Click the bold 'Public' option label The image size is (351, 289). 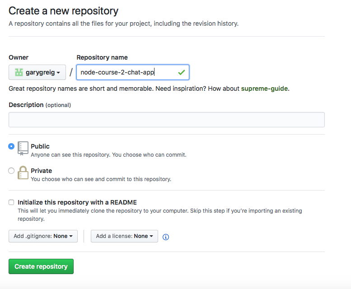[x=40, y=146]
